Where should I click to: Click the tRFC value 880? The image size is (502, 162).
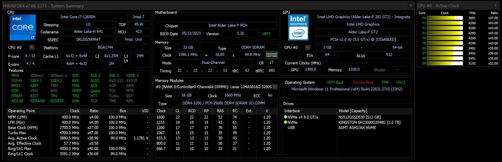(x=272, y=71)
